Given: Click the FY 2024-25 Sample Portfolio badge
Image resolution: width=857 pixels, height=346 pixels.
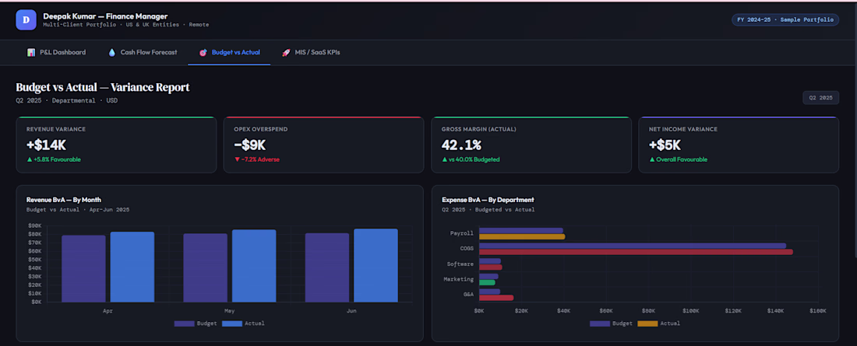Looking at the screenshot, I should pos(785,19).
